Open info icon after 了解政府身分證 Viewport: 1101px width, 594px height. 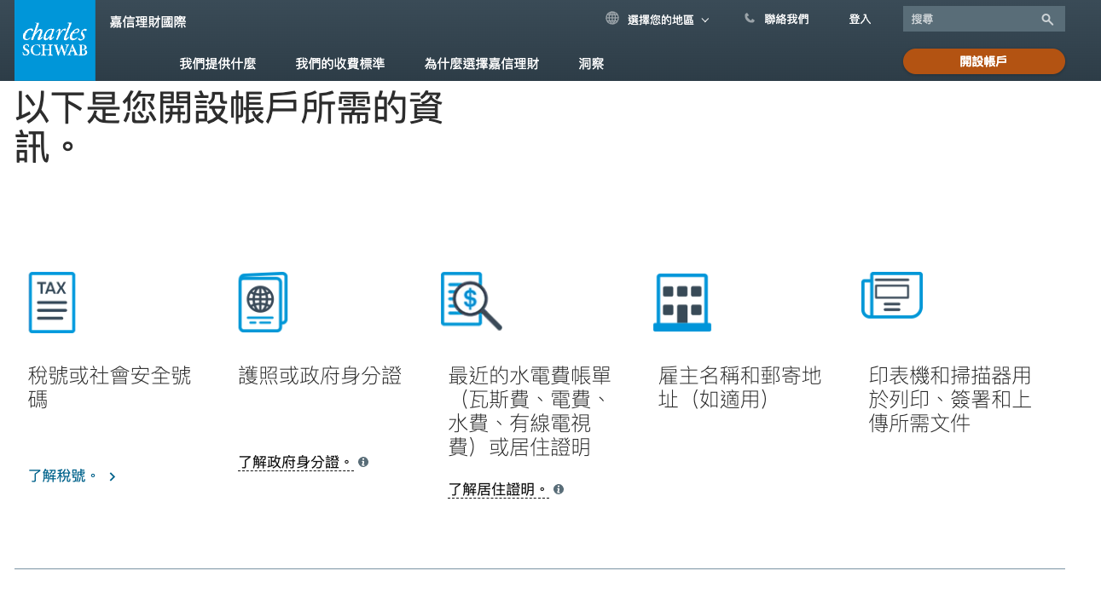point(364,462)
